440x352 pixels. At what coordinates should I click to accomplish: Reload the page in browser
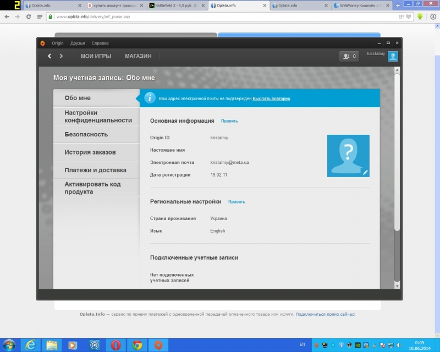[x=29, y=17]
